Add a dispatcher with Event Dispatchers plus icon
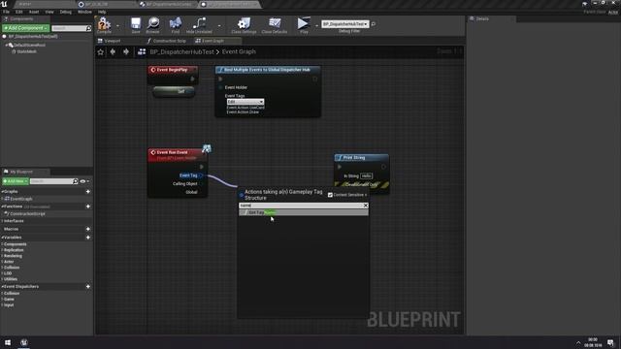The height and width of the screenshot is (349, 621). tap(88, 287)
